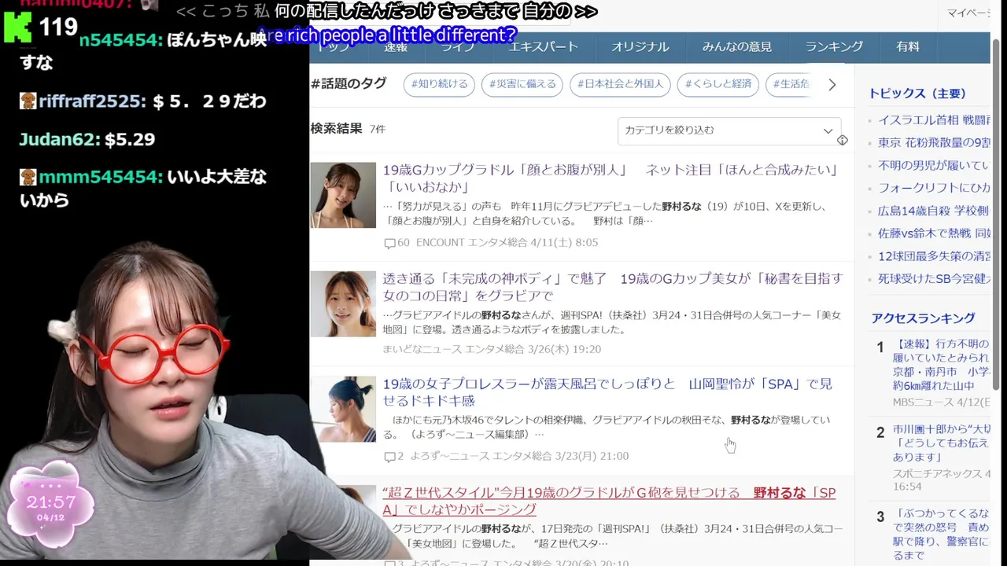Open the マイページ link at top right

click(968, 13)
